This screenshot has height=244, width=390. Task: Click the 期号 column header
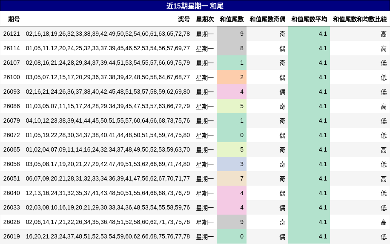click(14, 19)
